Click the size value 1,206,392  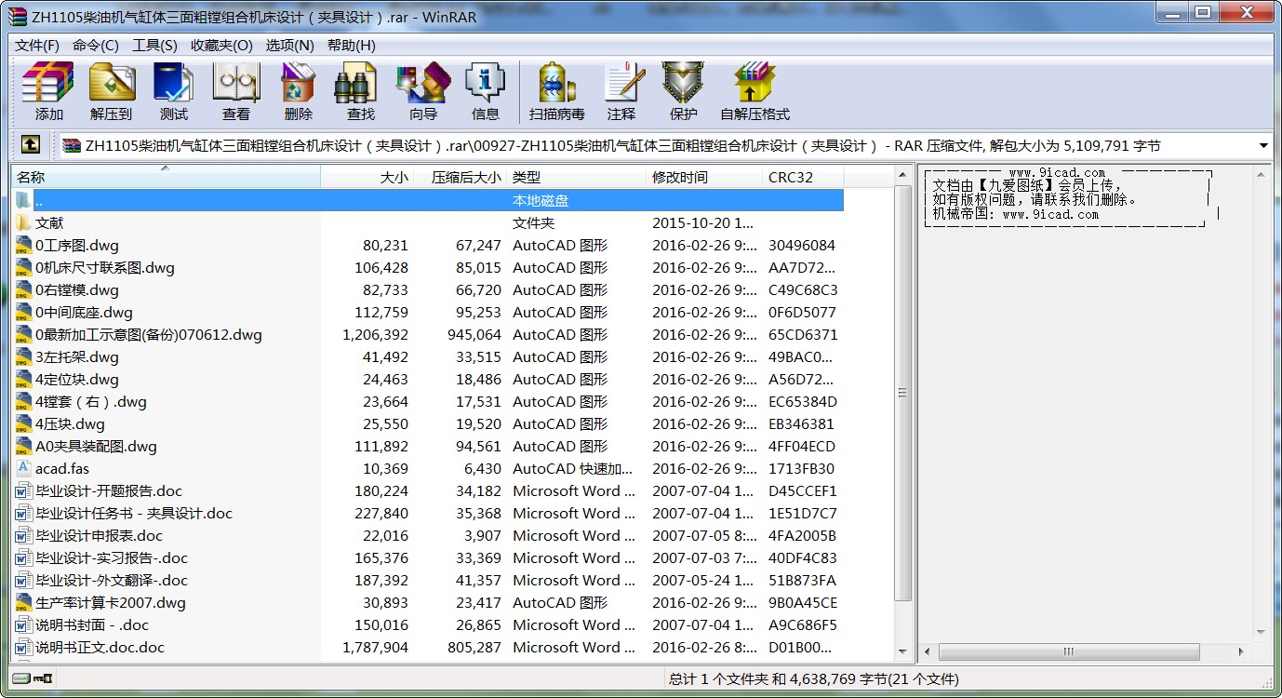[375, 334]
